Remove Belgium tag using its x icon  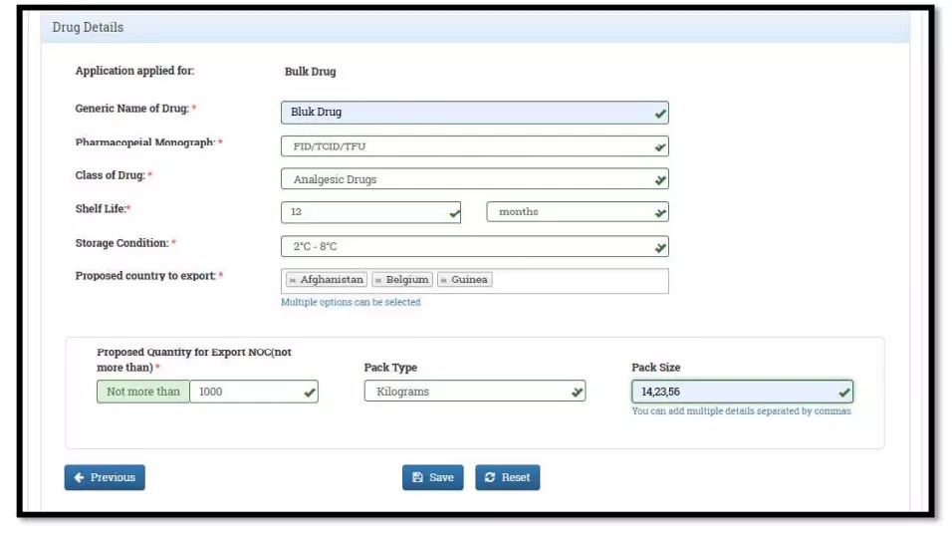pyautogui.click(x=378, y=280)
